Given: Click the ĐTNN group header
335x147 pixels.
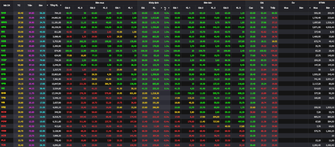Looking at the screenshot, I should [321, 3].
